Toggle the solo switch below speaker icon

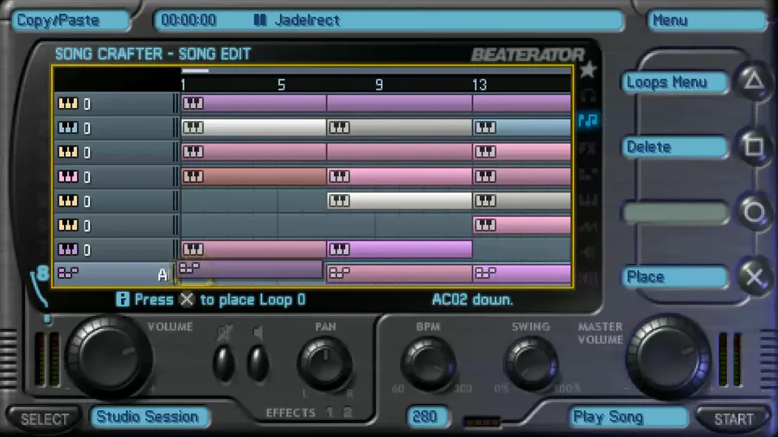[x=258, y=364]
